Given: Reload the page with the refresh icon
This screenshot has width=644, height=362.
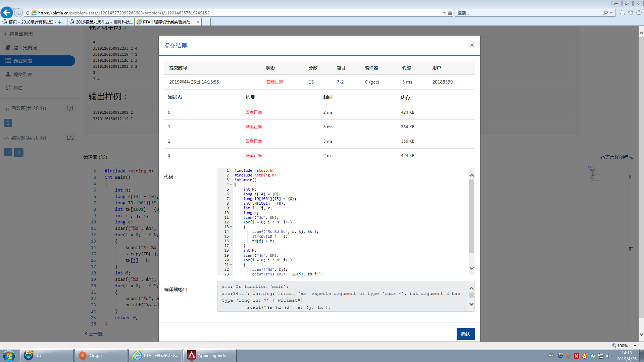Looking at the screenshot, I should pos(28,13).
